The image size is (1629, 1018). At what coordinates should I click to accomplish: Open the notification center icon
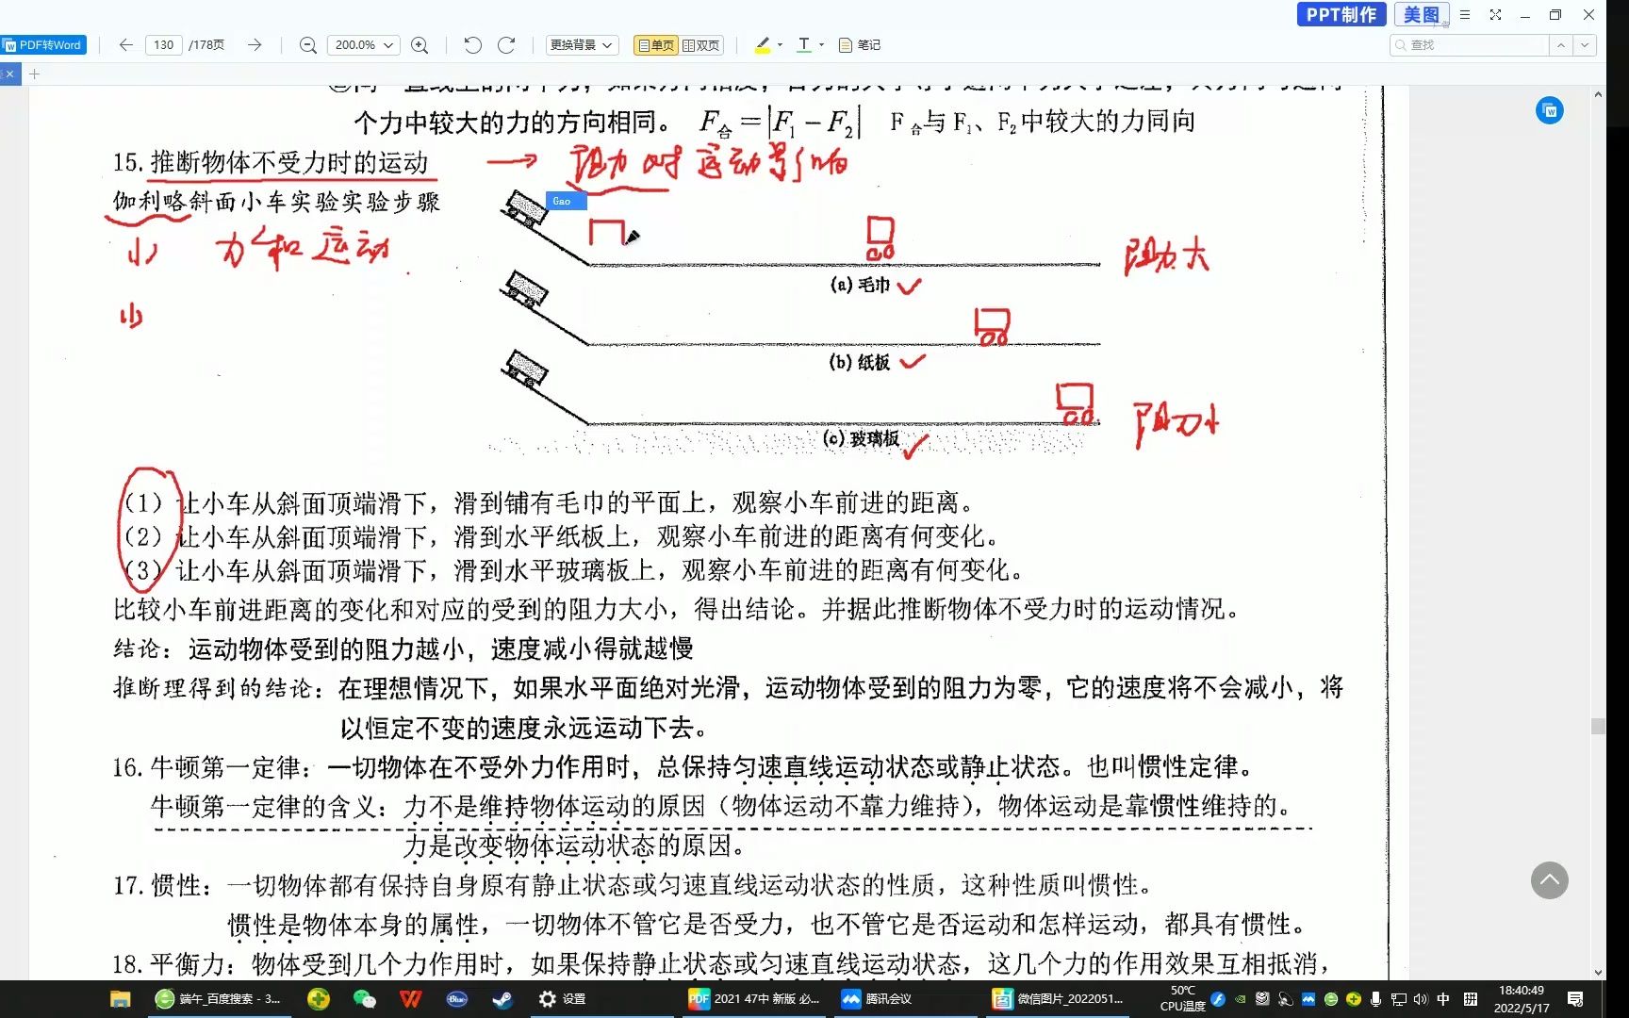pyautogui.click(x=1575, y=999)
